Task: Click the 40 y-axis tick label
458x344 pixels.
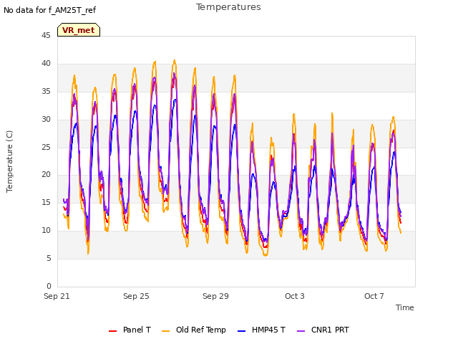Action: 46,63
